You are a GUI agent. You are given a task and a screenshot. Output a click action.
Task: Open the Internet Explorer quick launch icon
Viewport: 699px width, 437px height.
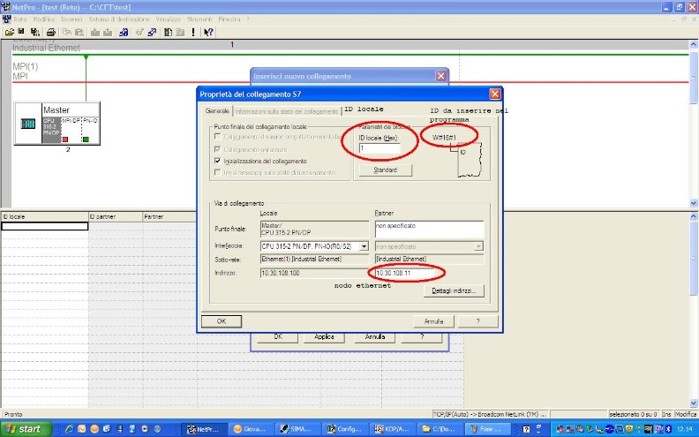tap(69, 429)
